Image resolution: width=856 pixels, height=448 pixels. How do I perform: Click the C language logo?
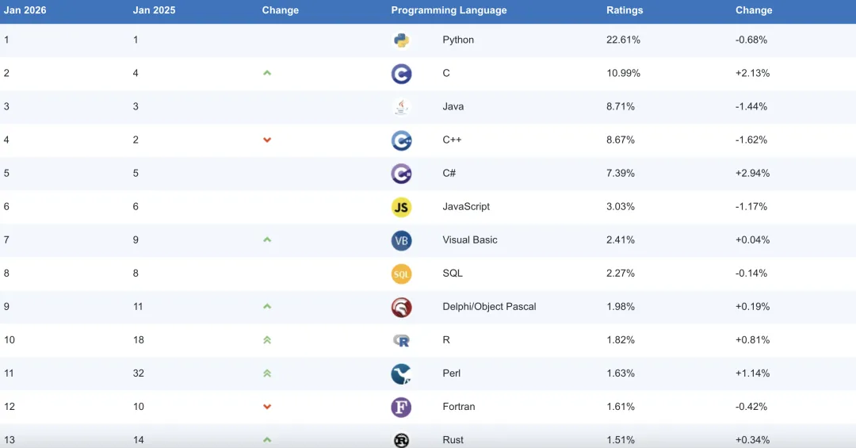(401, 74)
